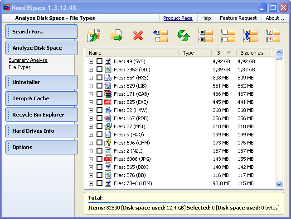The width and height of the screenshot is (291, 219).
Task: Click the vertical scrollbar thumb
Action: (279, 58)
